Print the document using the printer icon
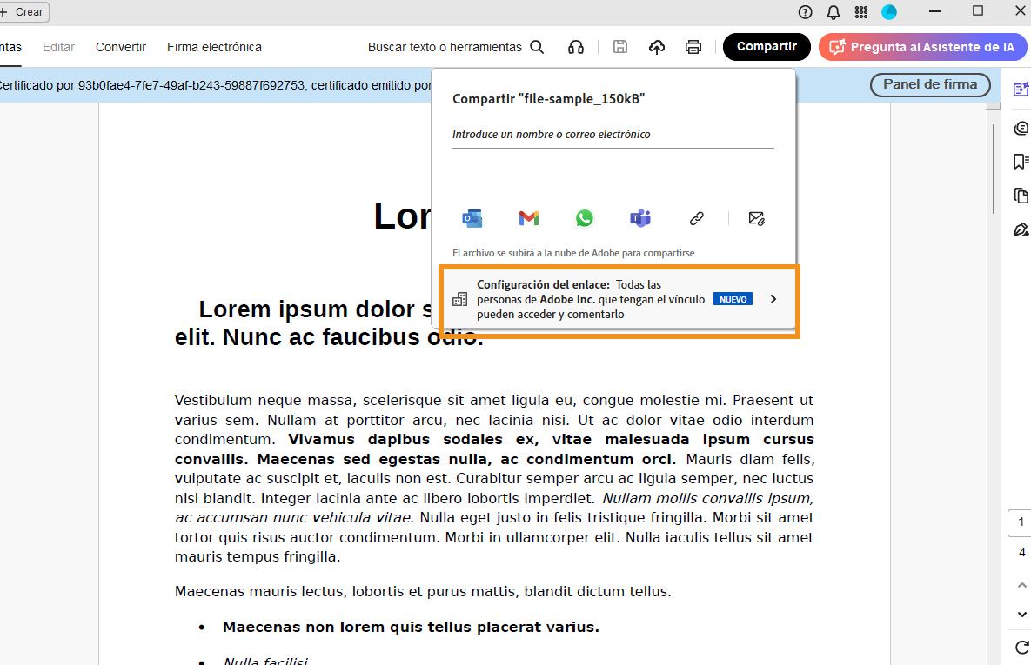 [x=693, y=47]
